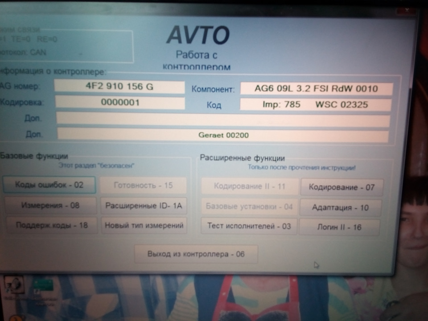Screen dimensions: 428x321
Task: Click the Кодировка field showing 0000001
Action: click(120, 103)
